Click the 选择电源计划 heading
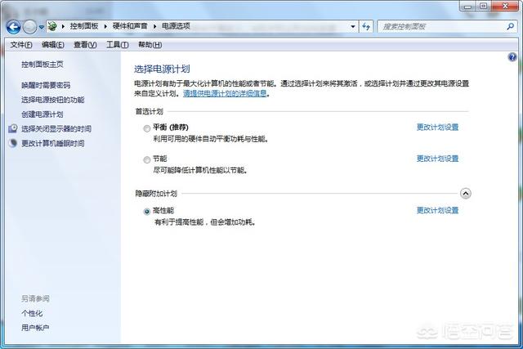Image resolution: width=523 pixels, height=349 pixels. tap(162, 69)
